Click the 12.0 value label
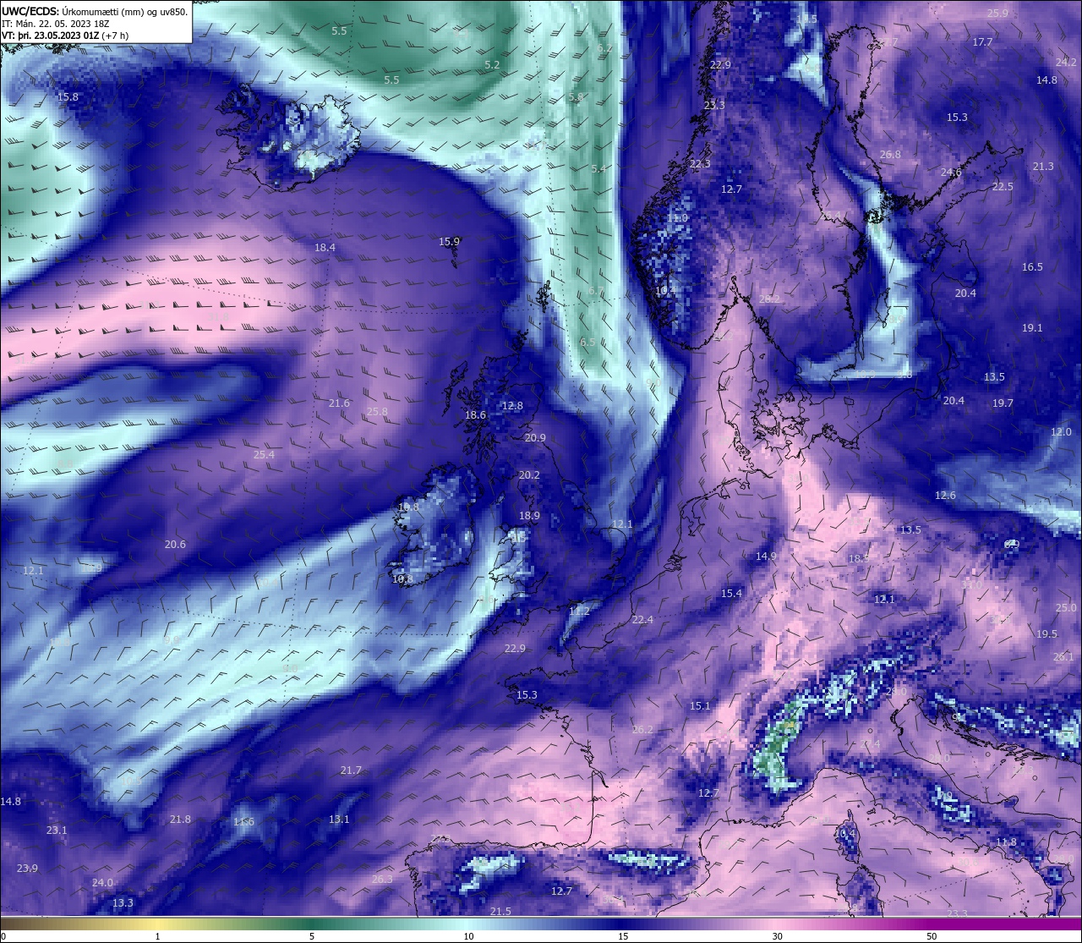The image size is (1082, 943). click(x=1061, y=432)
